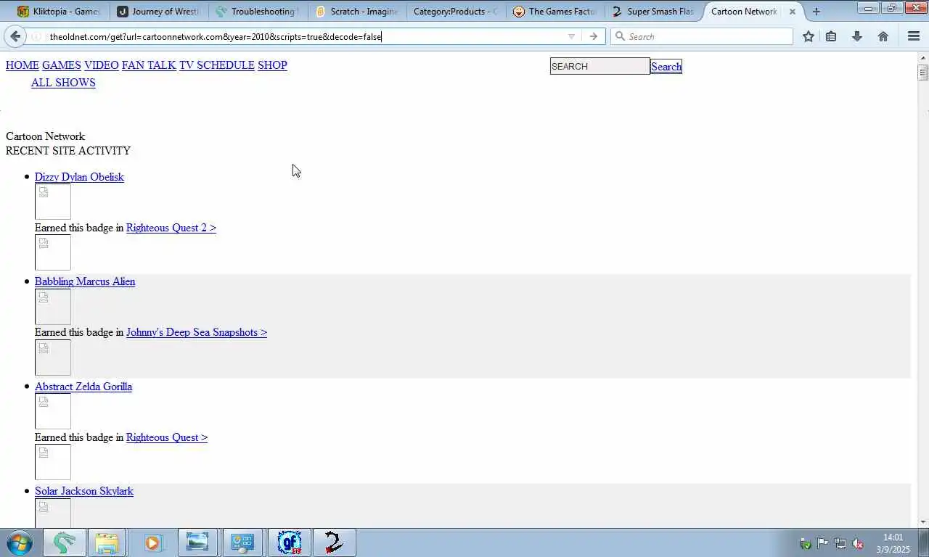929x557 pixels.
Task: Click the muted volume tray icon
Action: coord(858,543)
